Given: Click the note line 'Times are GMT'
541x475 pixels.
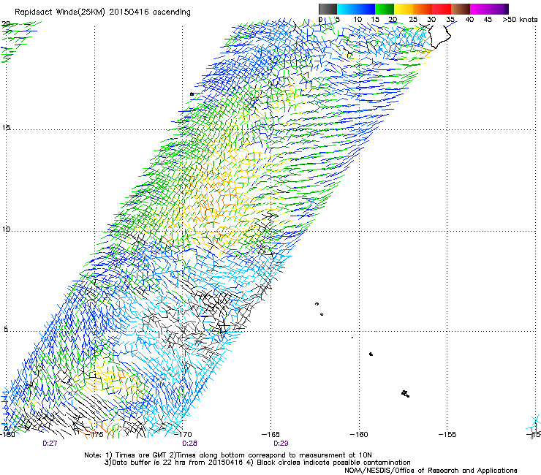Looking at the screenshot, I should pyautogui.click(x=143, y=455).
